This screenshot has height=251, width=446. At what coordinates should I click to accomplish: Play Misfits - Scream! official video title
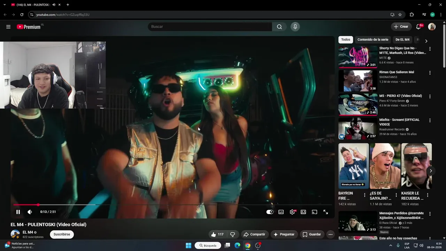[x=399, y=122]
